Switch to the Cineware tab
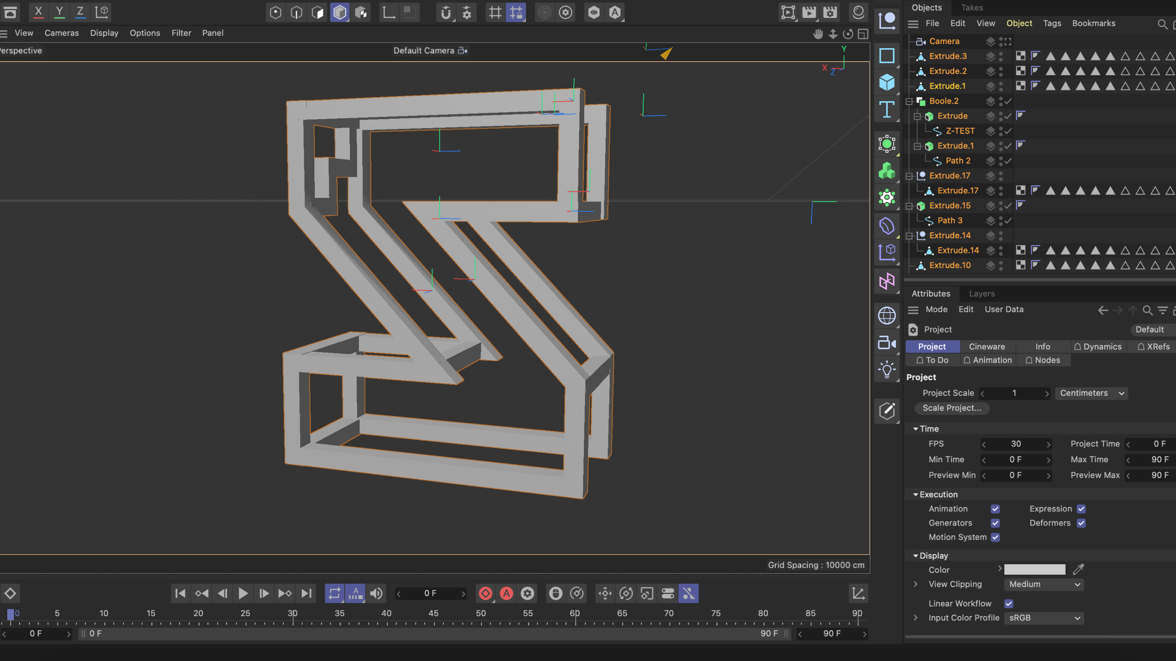This screenshot has height=661, width=1176. coord(987,347)
